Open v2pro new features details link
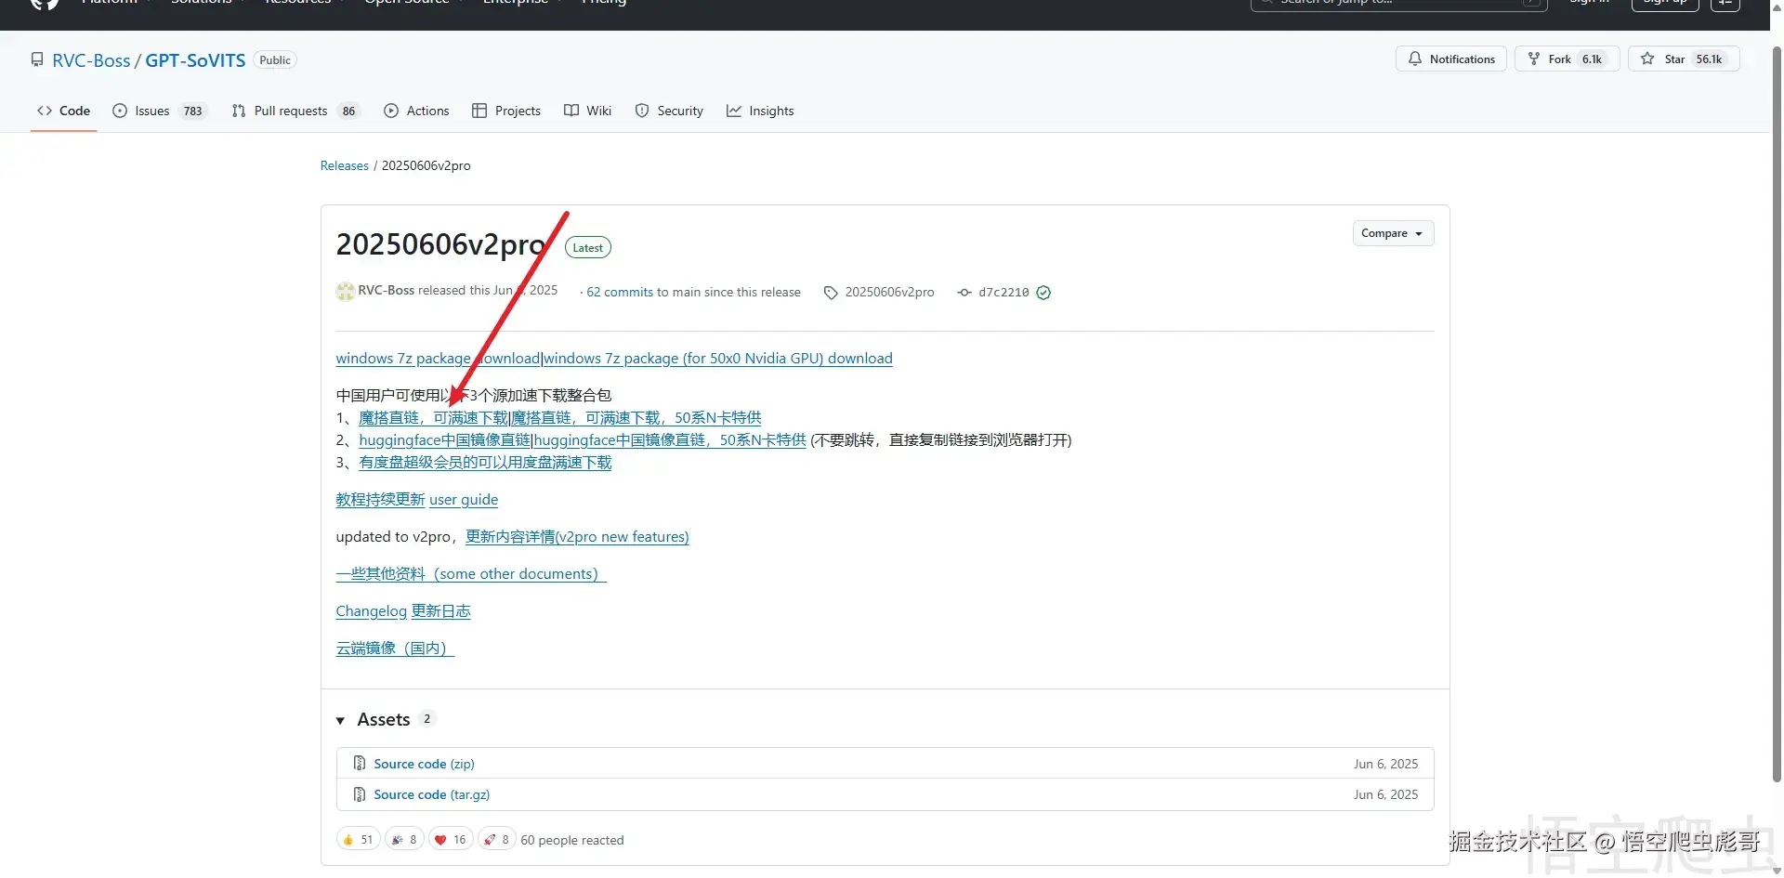1784x878 pixels. [x=577, y=537]
